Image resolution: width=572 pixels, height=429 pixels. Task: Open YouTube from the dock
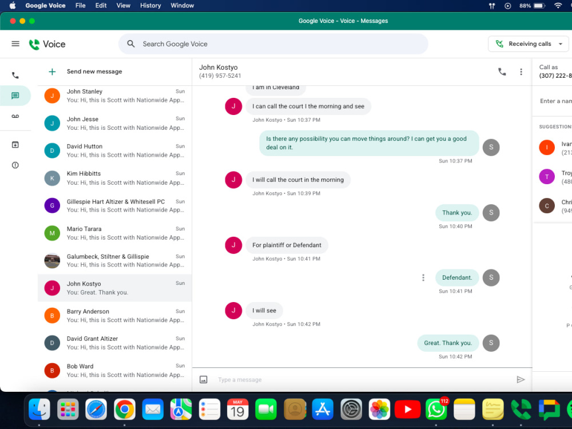coord(407,410)
